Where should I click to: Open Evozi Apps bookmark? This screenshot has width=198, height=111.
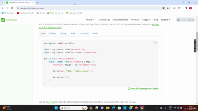[x=74, y=13]
